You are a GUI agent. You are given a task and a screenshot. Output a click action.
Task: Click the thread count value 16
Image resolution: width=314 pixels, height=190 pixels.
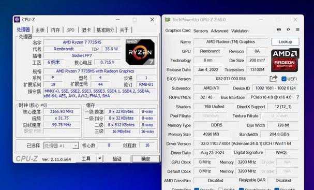pos(147,145)
